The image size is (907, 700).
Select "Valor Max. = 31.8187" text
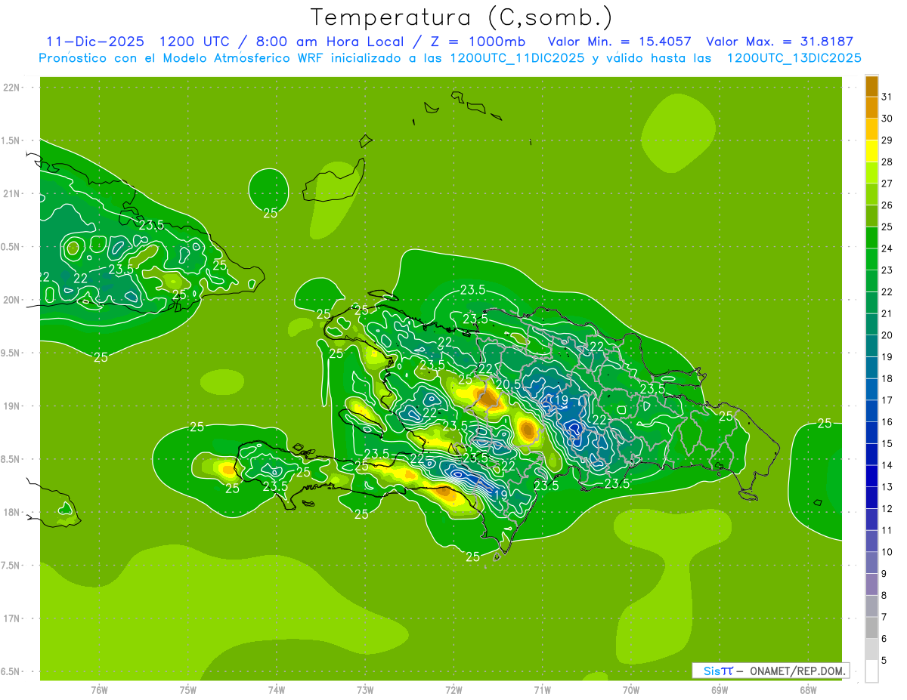coord(779,42)
